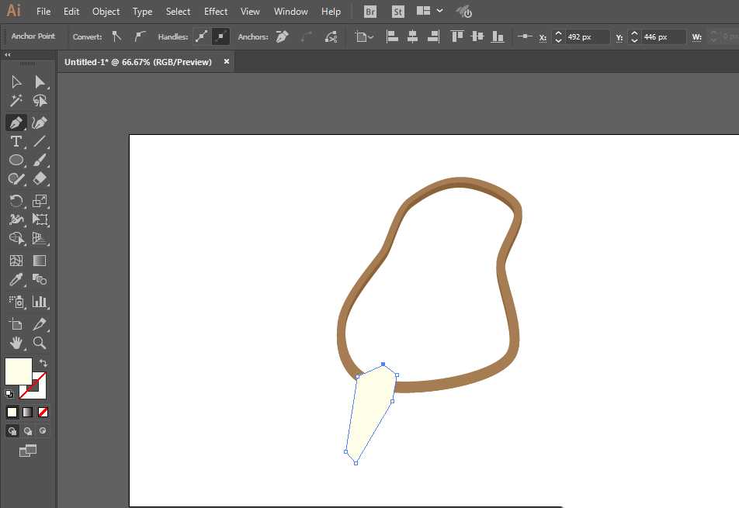739x508 pixels.
Task: Open the Effect menu
Action: click(x=216, y=12)
